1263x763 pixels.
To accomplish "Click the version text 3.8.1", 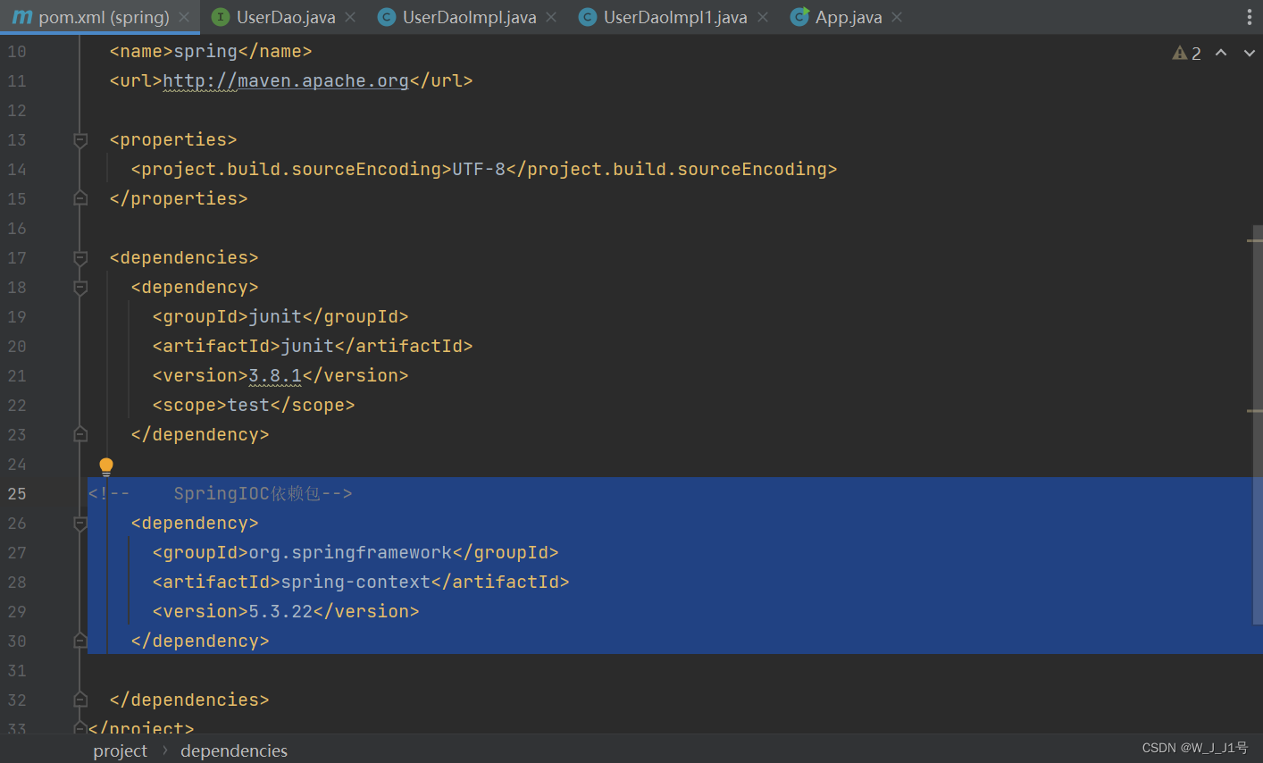I will coord(275,375).
